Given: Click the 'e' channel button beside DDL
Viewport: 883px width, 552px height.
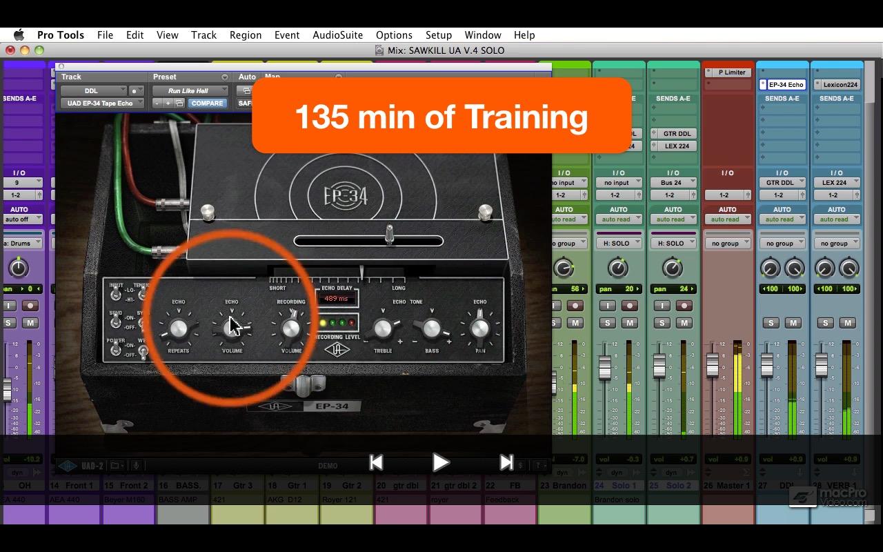Looking at the screenshot, I should pos(136,90).
